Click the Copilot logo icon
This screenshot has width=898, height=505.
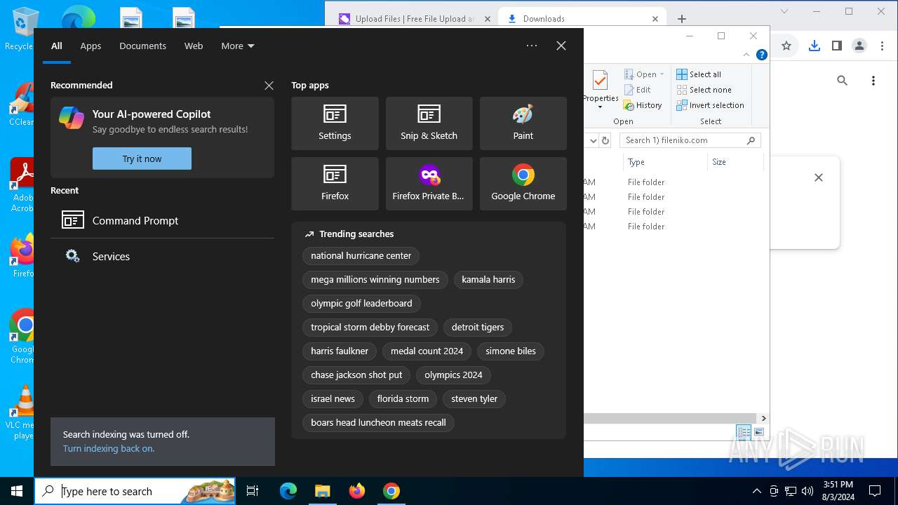tap(72, 118)
